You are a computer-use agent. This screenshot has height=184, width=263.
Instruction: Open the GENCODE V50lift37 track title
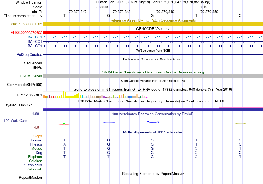(x=153, y=29)
